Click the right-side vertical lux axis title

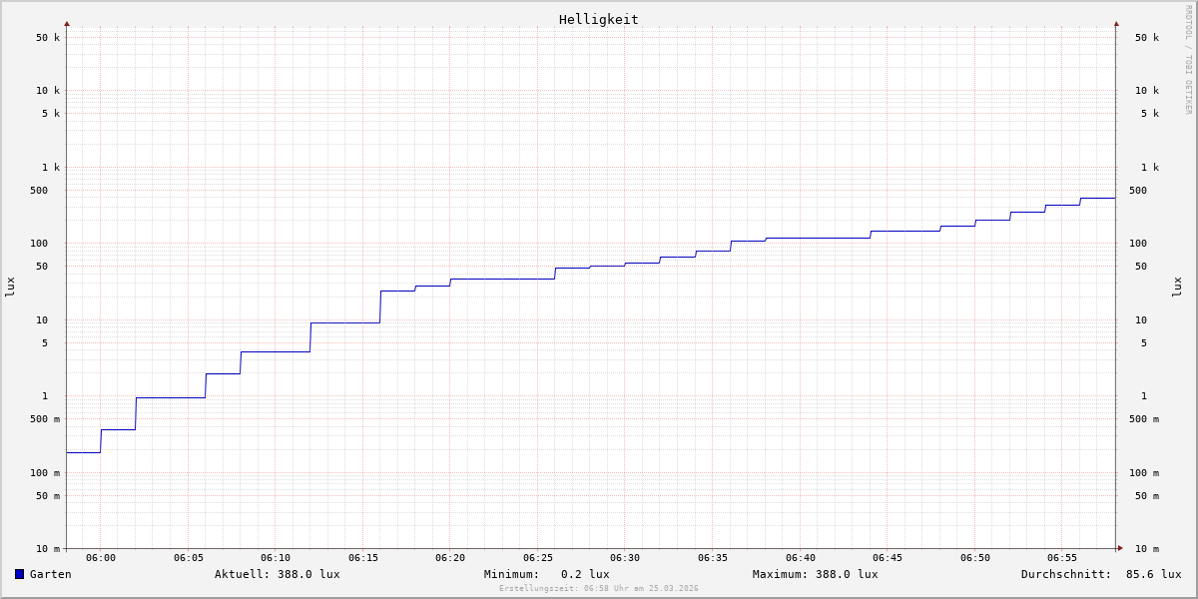click(x=1178, y=287)
